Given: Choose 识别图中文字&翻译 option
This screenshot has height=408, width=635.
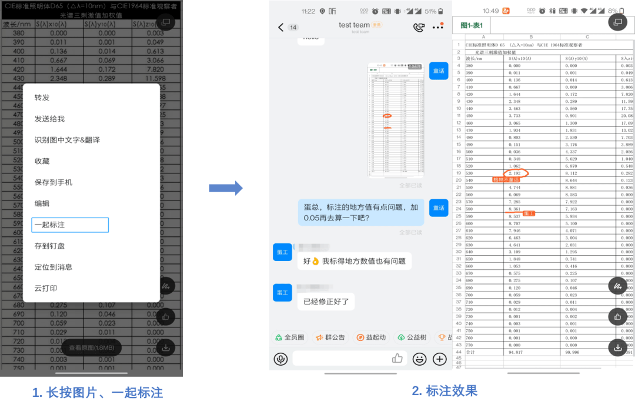Looking at the screenshot, I should (x=67, y=140).
